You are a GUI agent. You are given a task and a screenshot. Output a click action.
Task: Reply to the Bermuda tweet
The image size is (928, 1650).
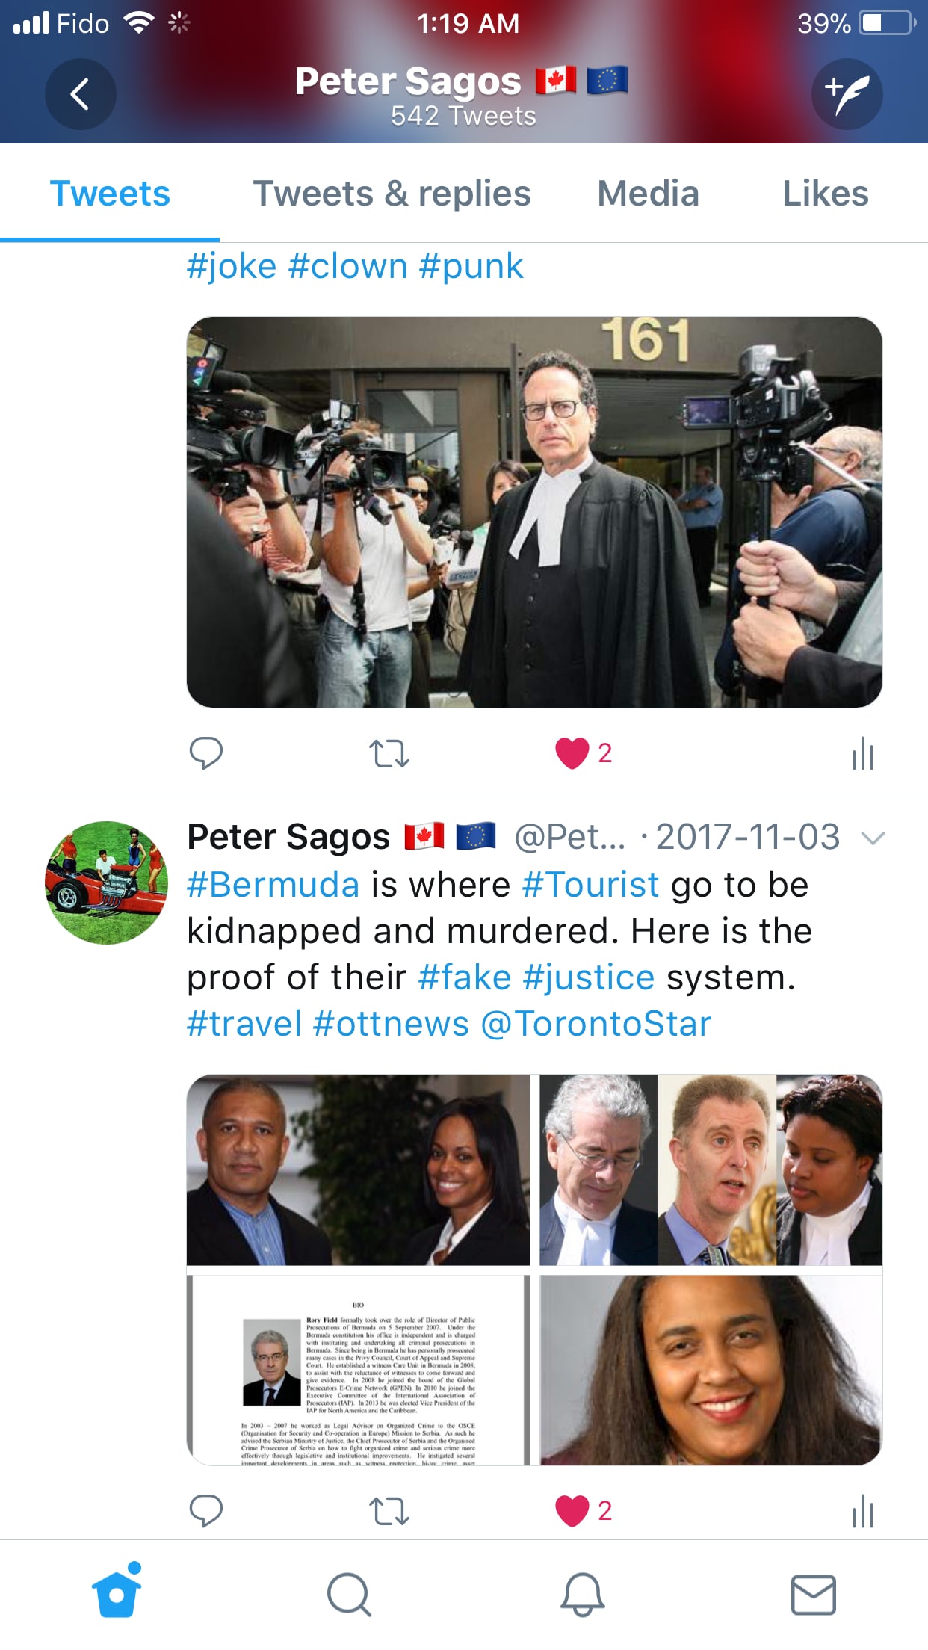(205, 1510)
